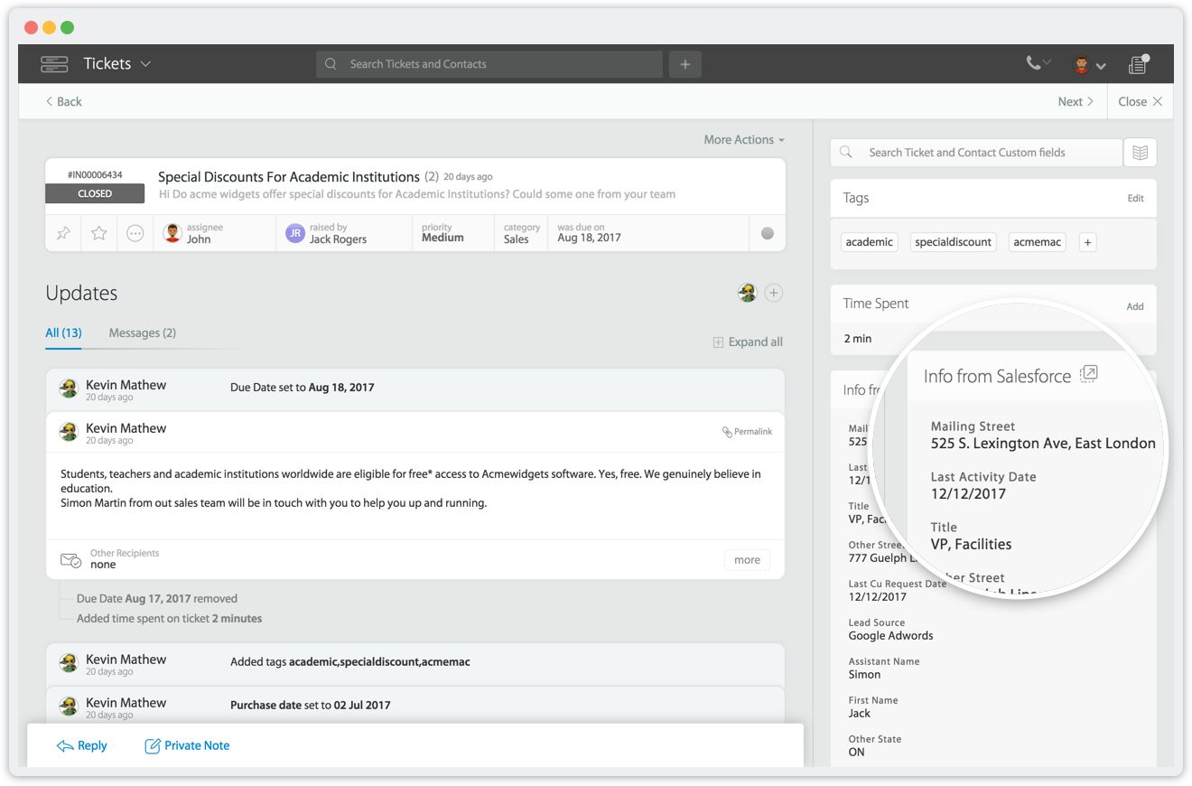This screenshot has height=786, width=1192.
Task: Click the Reply button
Action: coord(81,745)
